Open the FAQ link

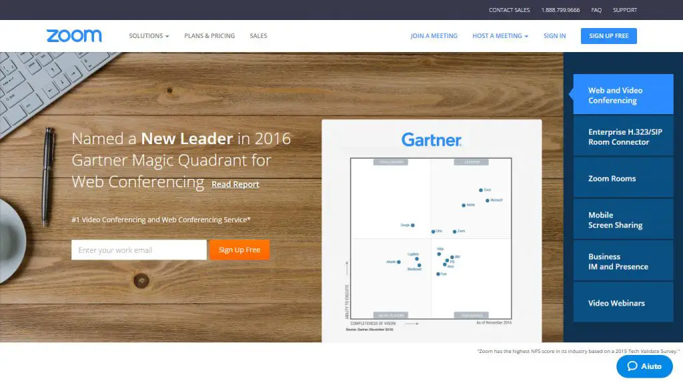pos(596,9)
